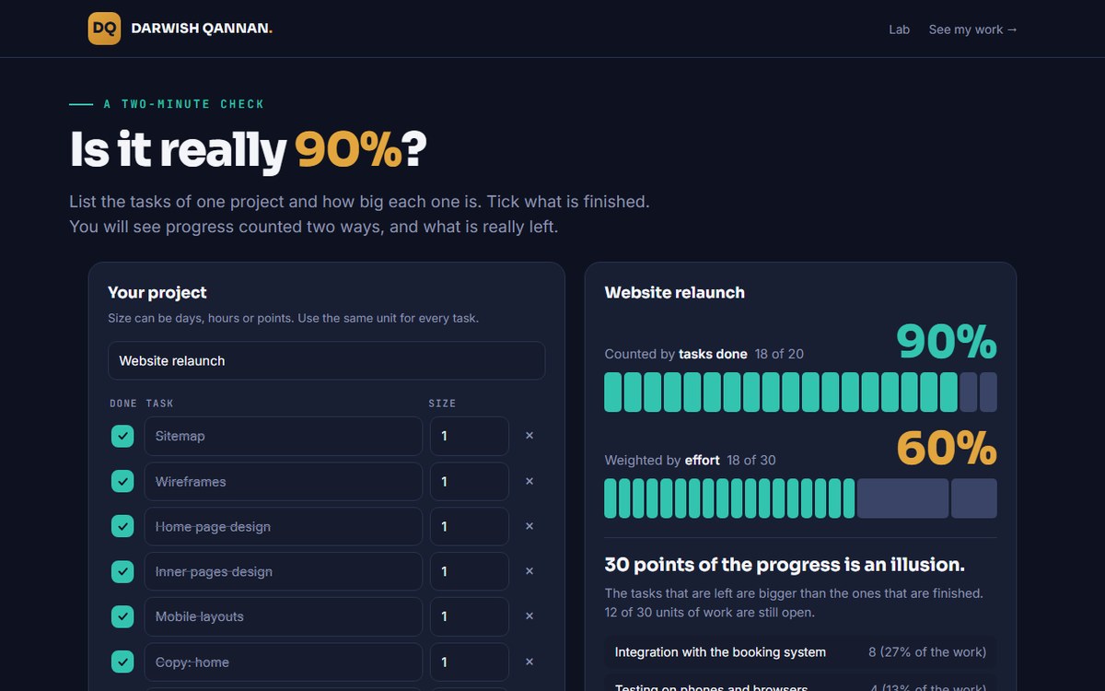Open the See my work link
The width and height of the screenshot is (1105, 691).
tap(973, 29)
